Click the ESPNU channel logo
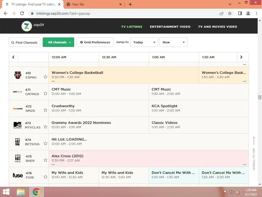 (18, 75)
